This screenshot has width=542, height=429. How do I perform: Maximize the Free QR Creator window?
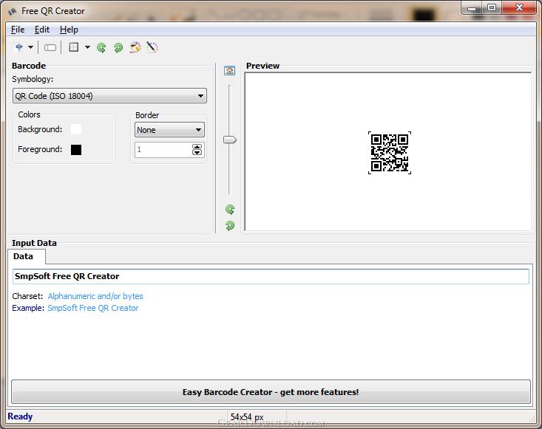(492, 7)
